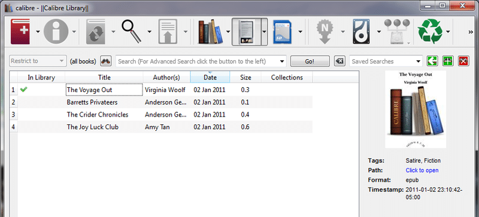This screenshot has width=479, height=217.
Task: Click the green arrow copy search icon
Action: (432, 61)
